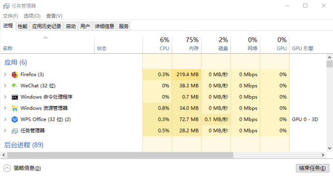This screenshot has height=178, width=333.
Task: Click the 0.8% CPU cell
Action: coord(157,108)
